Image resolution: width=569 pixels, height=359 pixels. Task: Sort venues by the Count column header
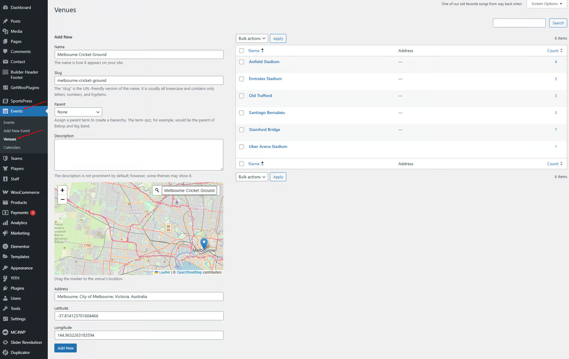click(553, 51)
